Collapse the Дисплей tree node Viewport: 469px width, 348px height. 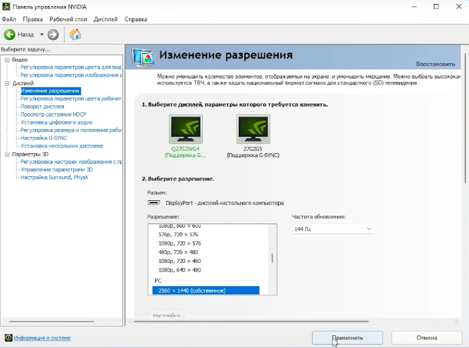point(7,83)
